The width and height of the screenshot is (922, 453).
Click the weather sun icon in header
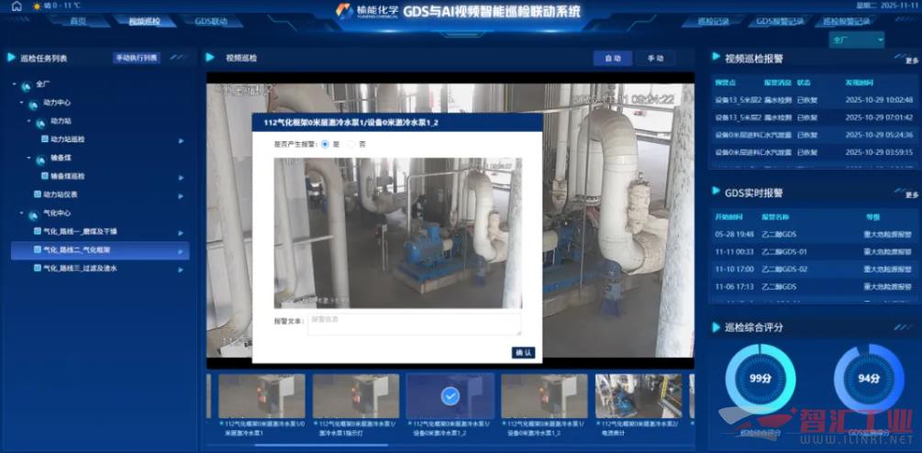click(x=35, y=6)
